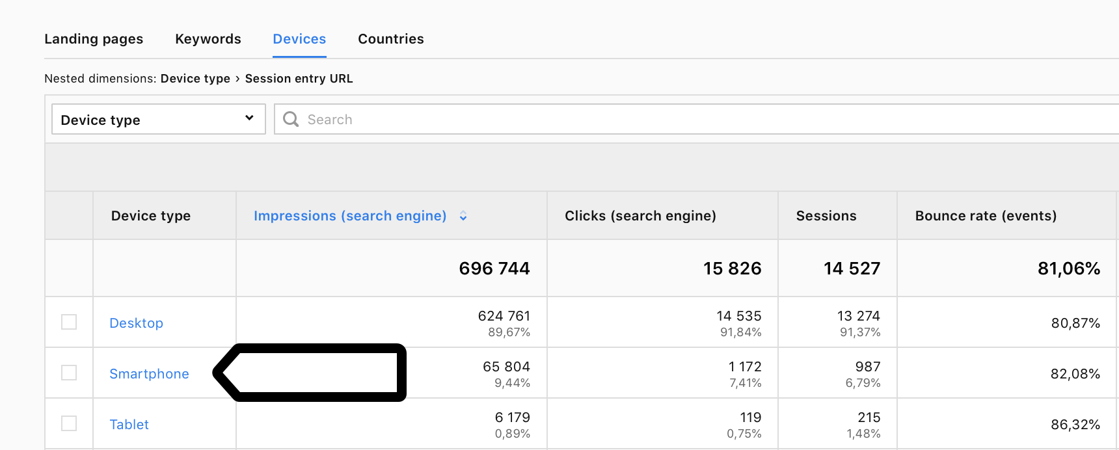Sort by Sessions column header
The width and height of the screenshot is (1119, 450).
[826, 216]
